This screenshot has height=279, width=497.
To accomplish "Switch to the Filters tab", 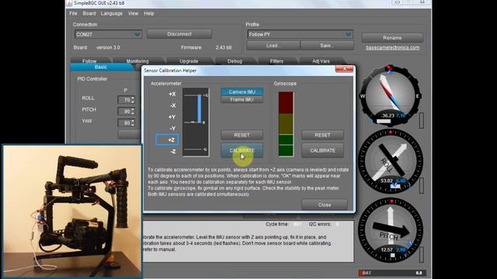I will pos(276,60).
